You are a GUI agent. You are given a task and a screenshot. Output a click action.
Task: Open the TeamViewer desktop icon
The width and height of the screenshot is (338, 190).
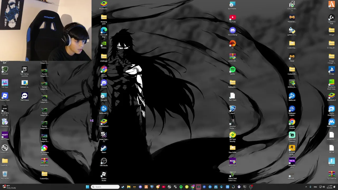coord(25,97)
